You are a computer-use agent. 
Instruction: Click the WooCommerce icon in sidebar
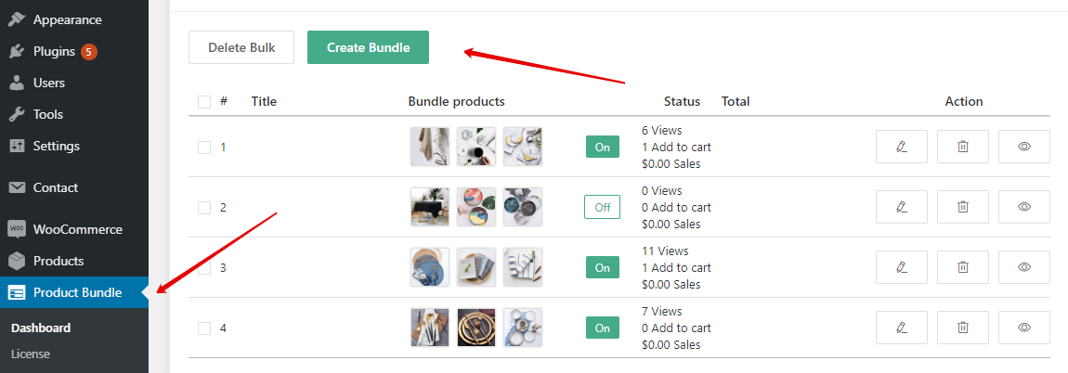[x=17, y=229]
